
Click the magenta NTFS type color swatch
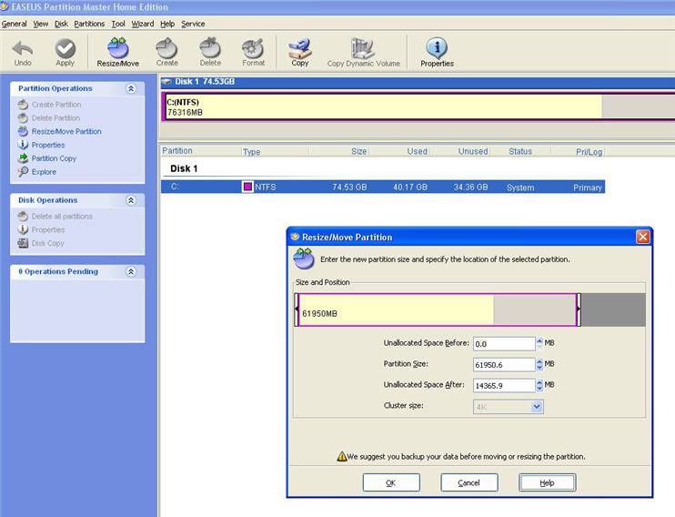247,187
